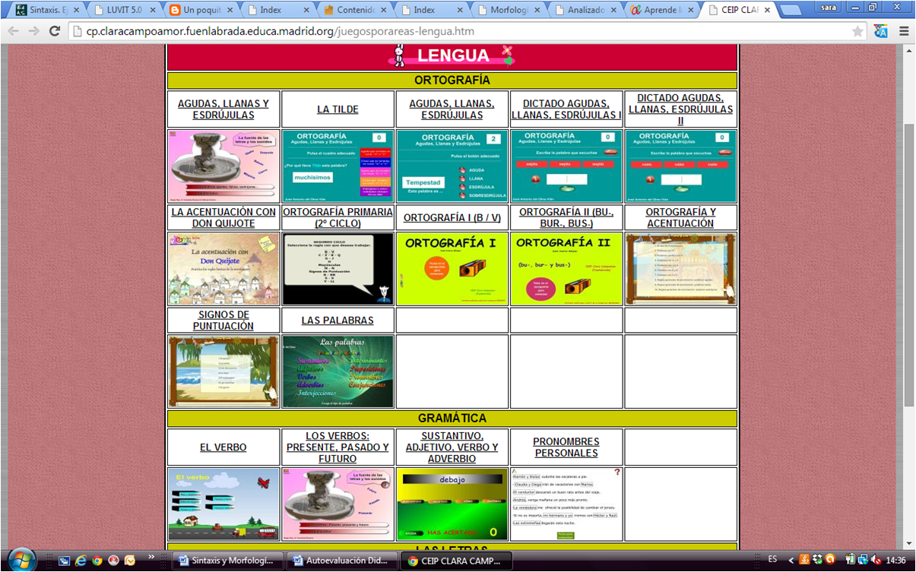The image size is (916, 572).
Task: Open the LAS PALABRAS link
Action: tap(338, 321)
